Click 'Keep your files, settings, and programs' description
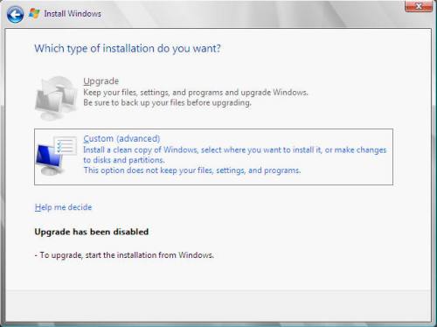 click(196, 93)
